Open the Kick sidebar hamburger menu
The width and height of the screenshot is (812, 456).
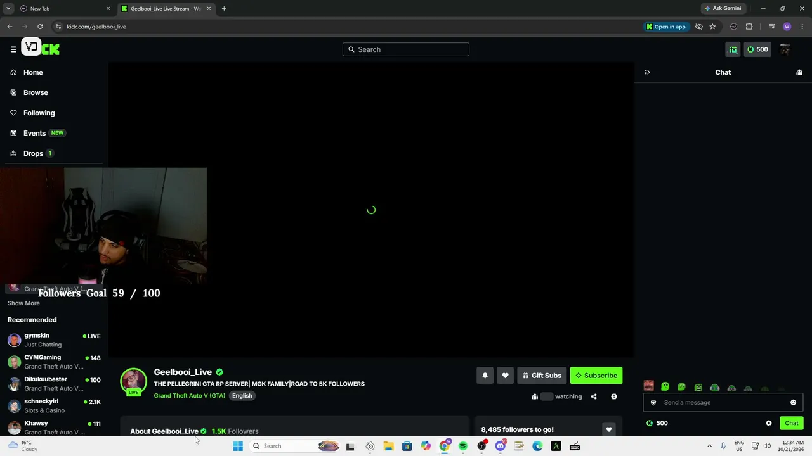point(13,49)
